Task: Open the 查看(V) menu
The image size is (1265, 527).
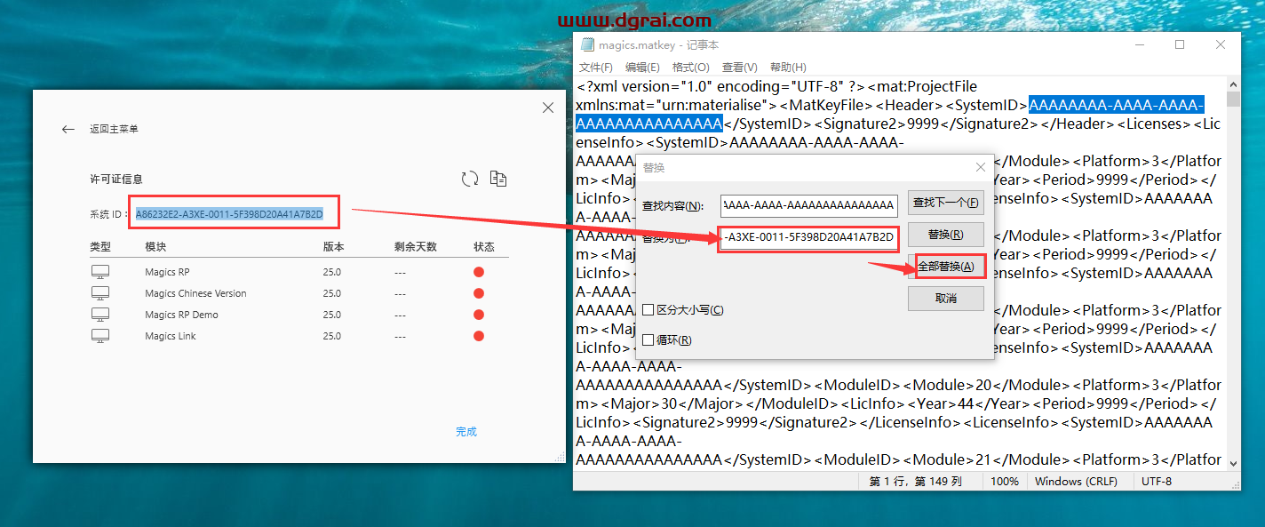Action: (739, 68)
